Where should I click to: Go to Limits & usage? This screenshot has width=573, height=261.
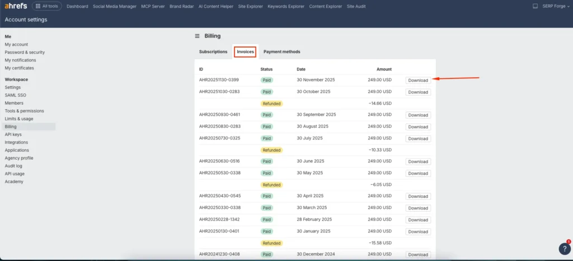pos(19,119)
